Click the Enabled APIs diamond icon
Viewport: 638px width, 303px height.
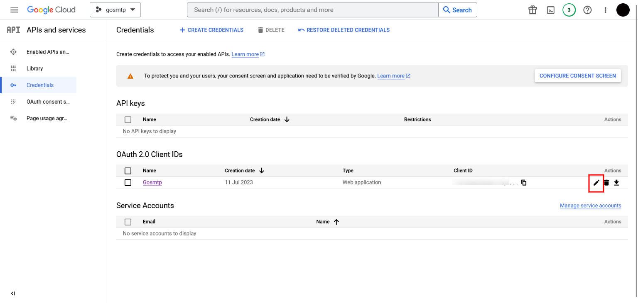pos(13,52)
